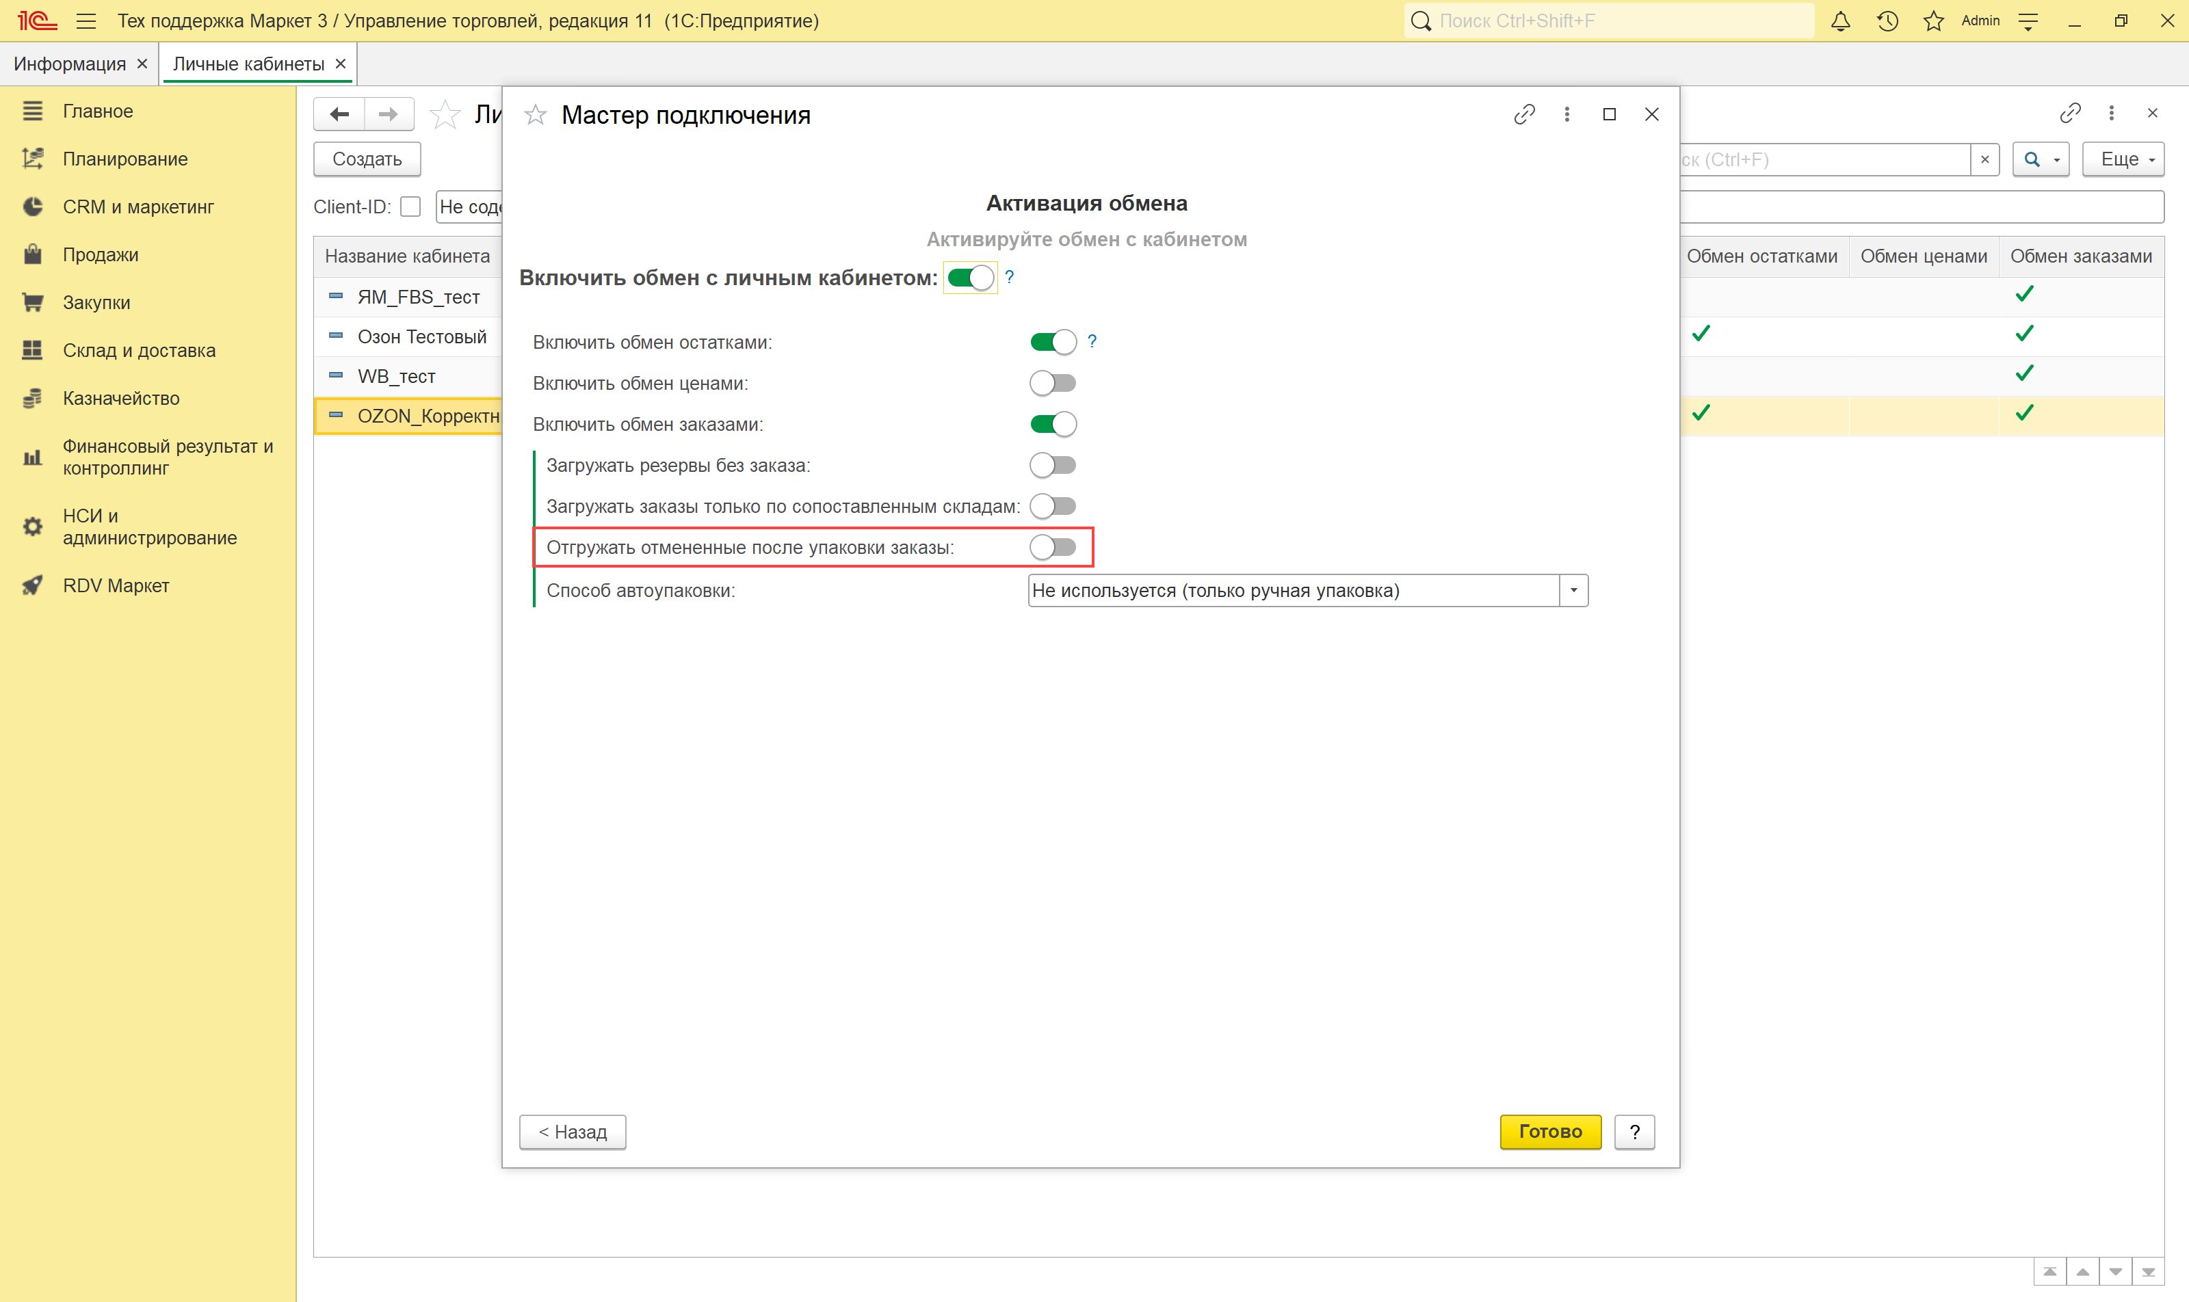Open the history clock icon
The height and width of the screenshot is (1302, 2189).
pos(1887,21)
